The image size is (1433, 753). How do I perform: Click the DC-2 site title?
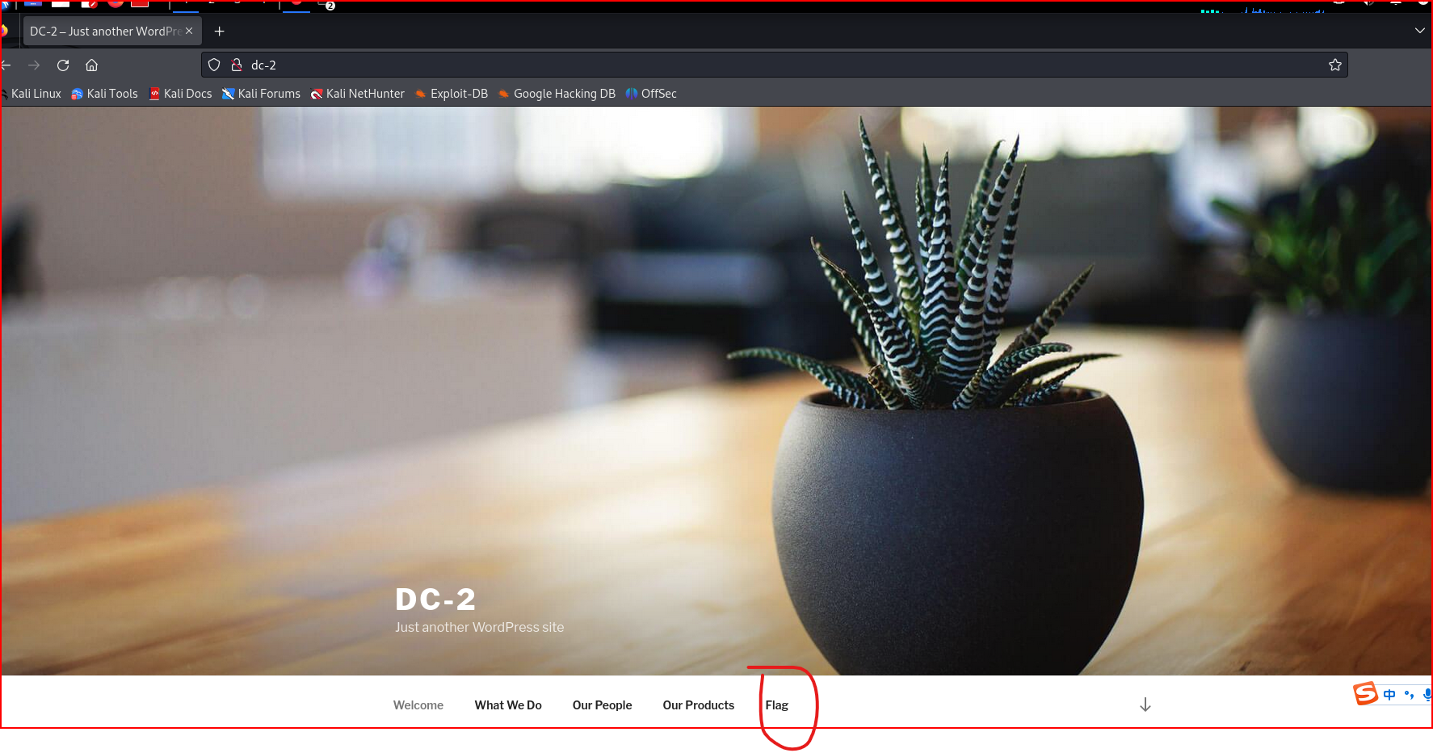(435, 599)
